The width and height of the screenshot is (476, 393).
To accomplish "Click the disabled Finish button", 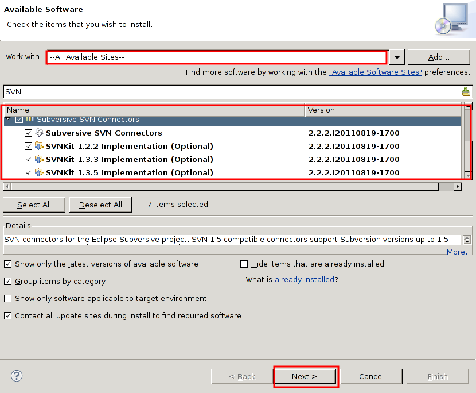I will coord(438,376).
